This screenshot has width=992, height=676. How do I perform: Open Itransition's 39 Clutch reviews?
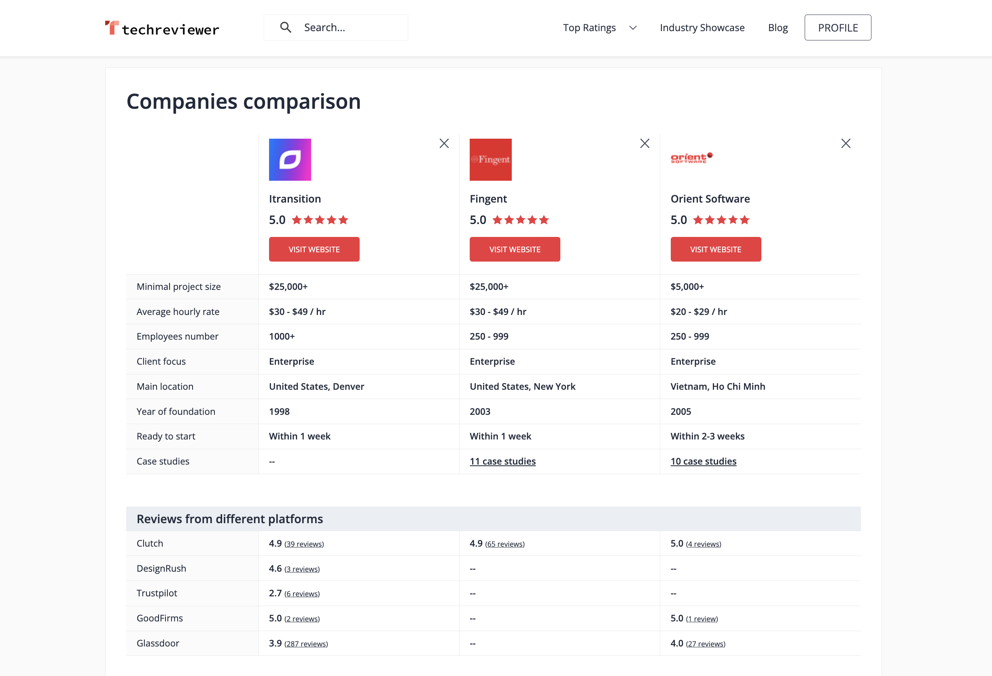pyautogui.click(x=304, y=544)
